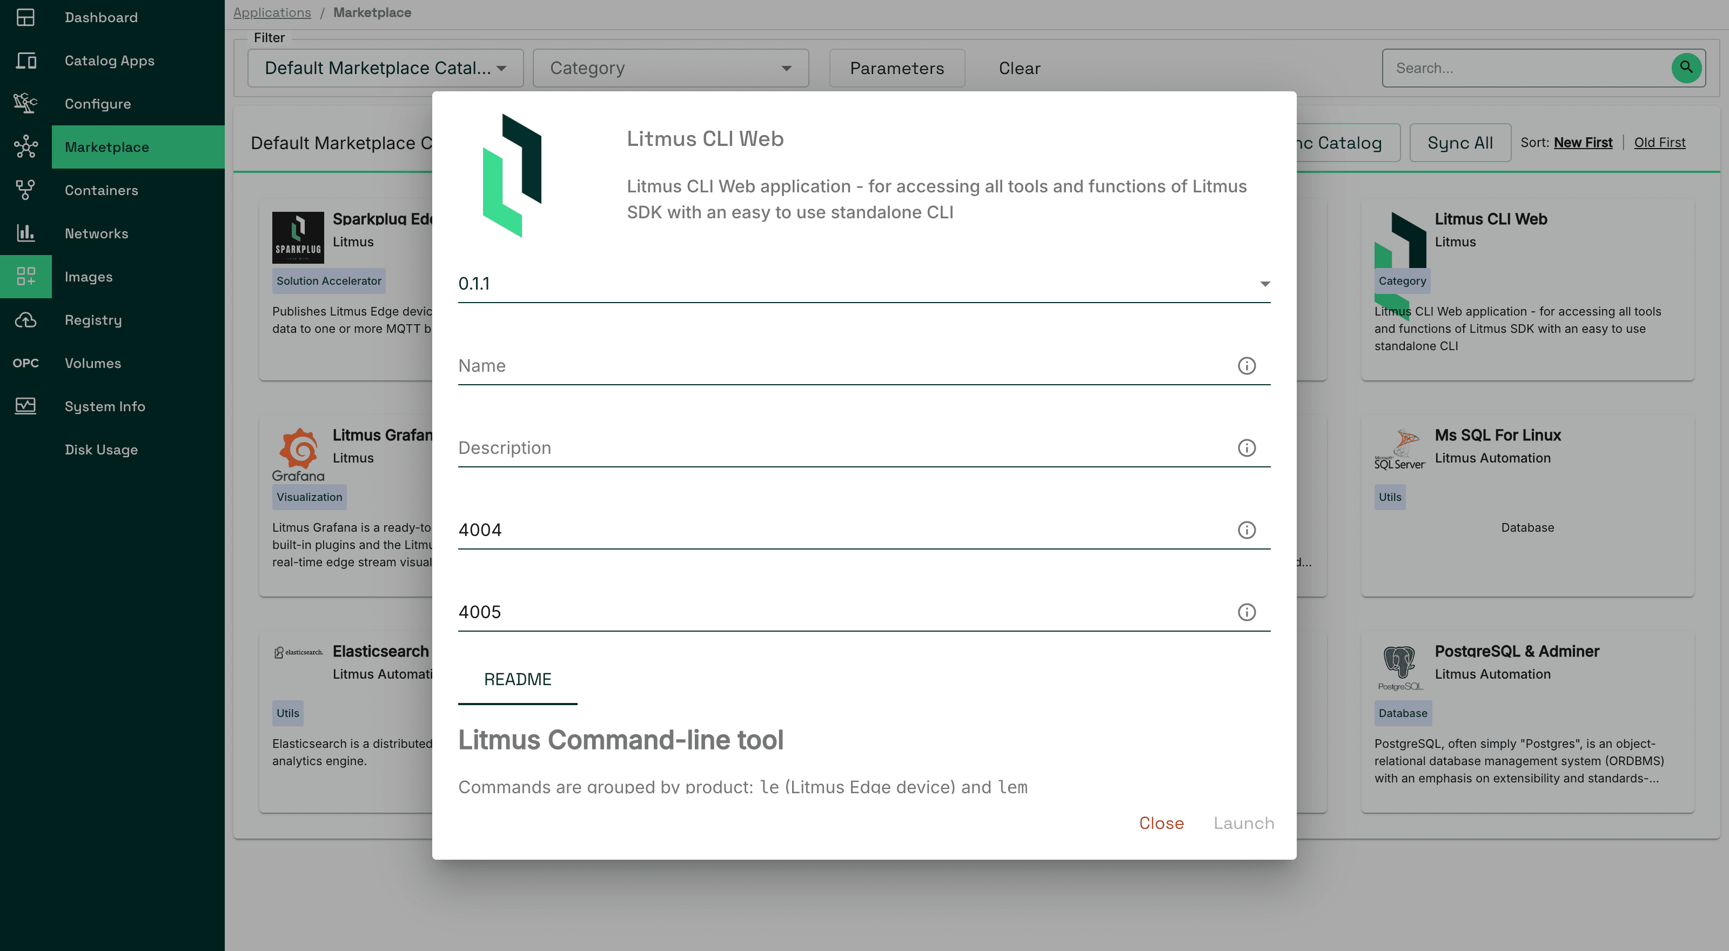Image resolution: width=1729 pixels, height=951 pixels.
Task: Click the green search magnifier button
Action: click(1685, 68)
